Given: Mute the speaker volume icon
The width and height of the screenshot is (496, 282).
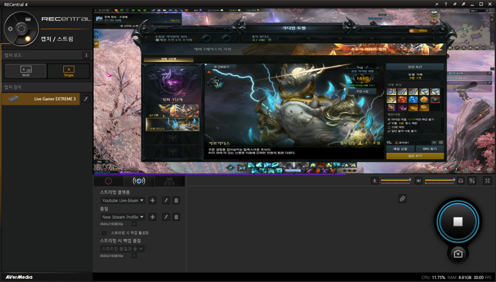Looking at the screenshot, I should (x=418, y=181).
